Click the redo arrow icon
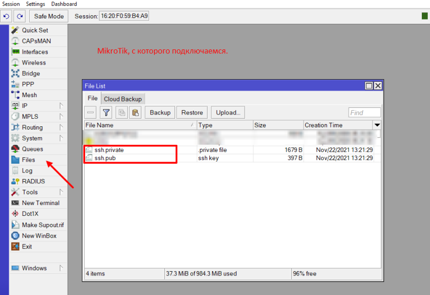 pos(20,16)
